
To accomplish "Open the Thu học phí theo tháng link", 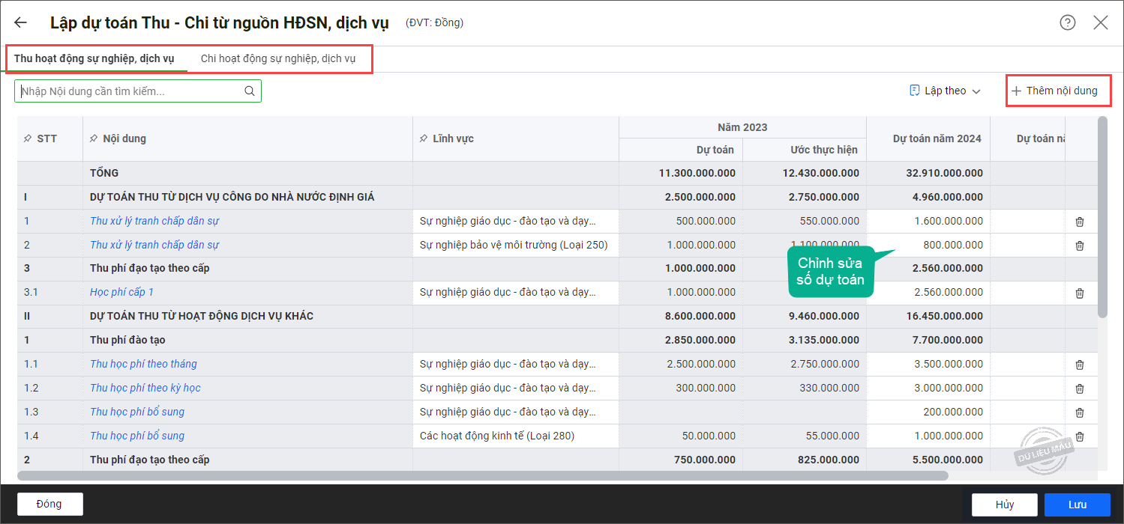I will coord(143,364).
